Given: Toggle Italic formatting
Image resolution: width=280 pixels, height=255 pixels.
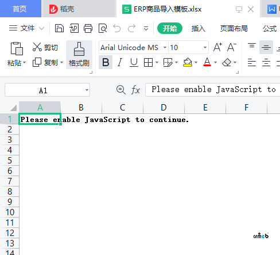Looking at the screenshot, I should (120, 62).
